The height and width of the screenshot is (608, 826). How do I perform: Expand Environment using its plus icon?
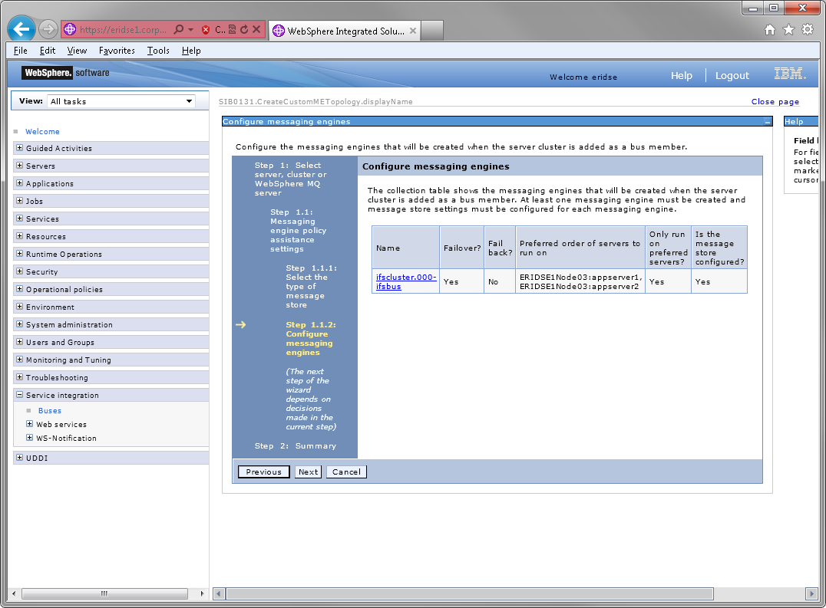pos(19,307)
